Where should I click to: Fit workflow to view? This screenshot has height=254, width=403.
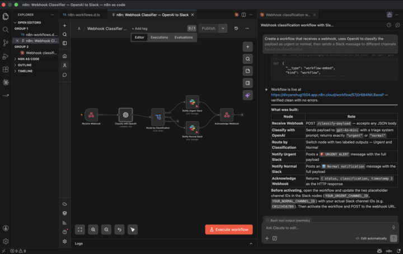click(x=80, y=229)
